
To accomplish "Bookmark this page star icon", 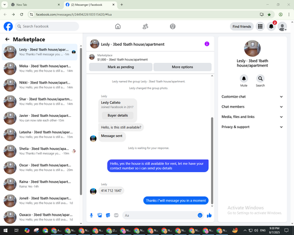I will click(x=269, y=15).
